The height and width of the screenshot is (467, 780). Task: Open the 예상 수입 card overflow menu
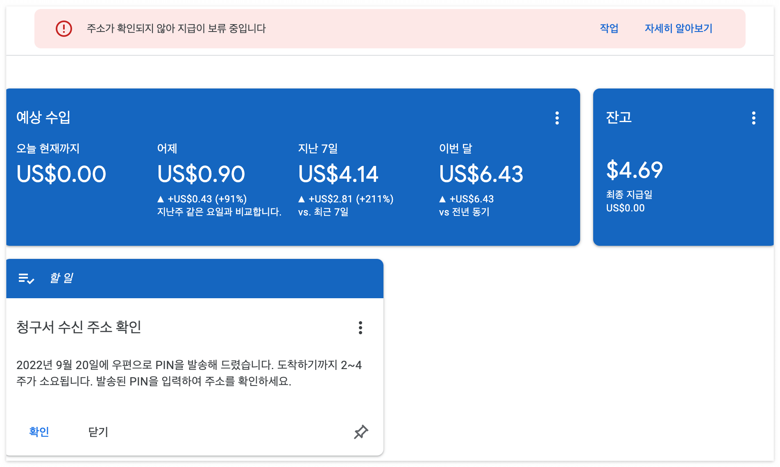558,118
